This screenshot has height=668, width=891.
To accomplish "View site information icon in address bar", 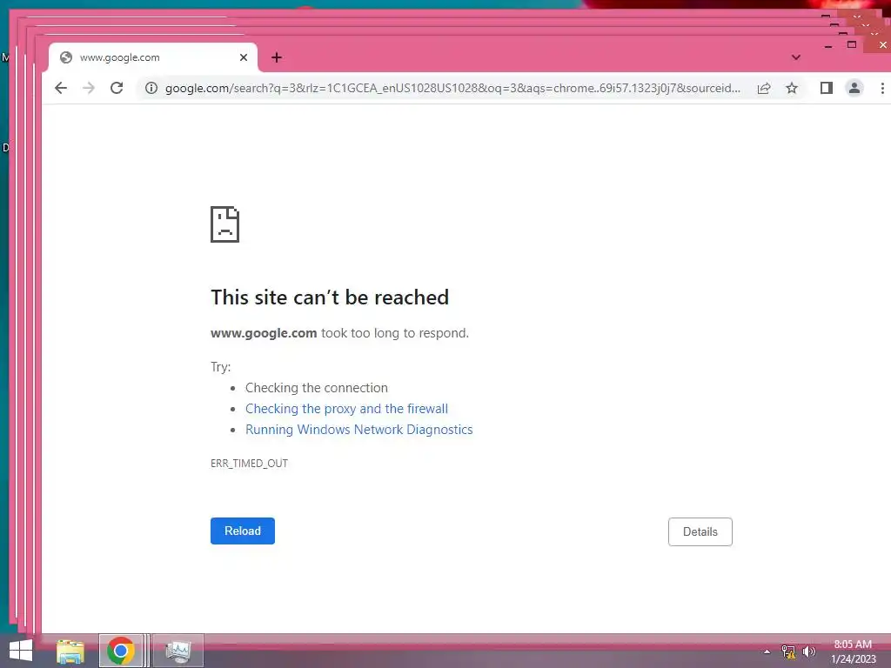I will [x=151, y=88].
